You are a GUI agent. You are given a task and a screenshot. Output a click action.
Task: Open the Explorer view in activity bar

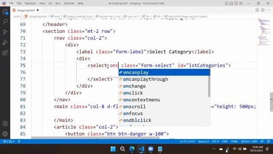click(x=5, y=12)
